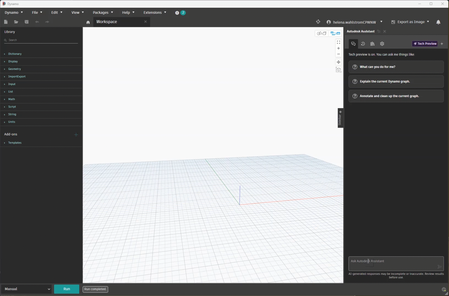Collapse the Sidebar handle
The height and width of the screenshot is (296, 449).
[341, 118]
